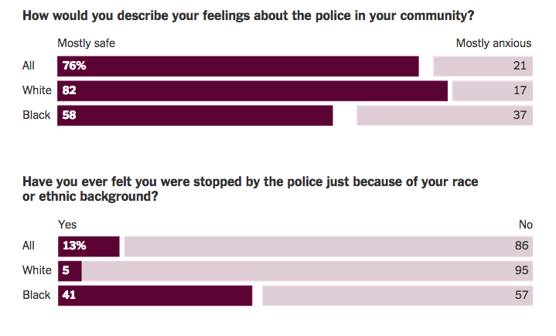The height and width of the screenshot is (336, 556).
Task: Click the "No" column label
Action: pos(525,224)
